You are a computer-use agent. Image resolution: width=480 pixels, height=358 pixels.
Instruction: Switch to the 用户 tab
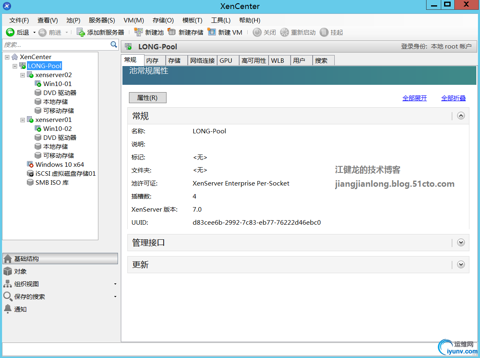coord(301,60)
